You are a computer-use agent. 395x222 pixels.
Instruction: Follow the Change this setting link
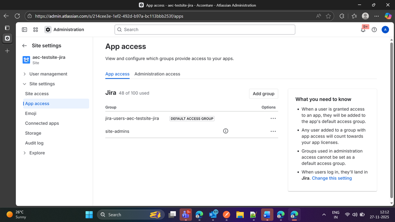[332, 178]
